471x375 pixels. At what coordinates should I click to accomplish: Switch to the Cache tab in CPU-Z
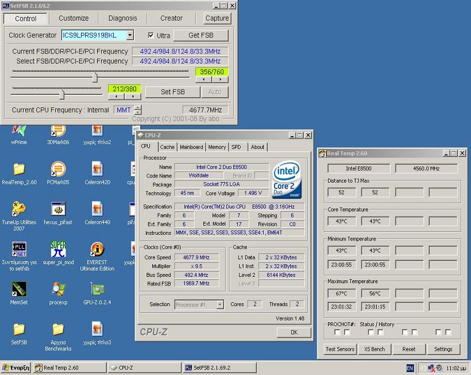point(167,147)
